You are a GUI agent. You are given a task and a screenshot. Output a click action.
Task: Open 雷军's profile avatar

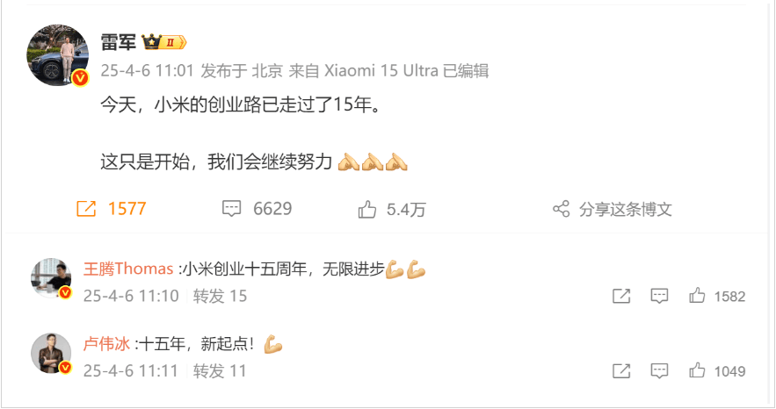pyautogui.click(x=57, y=54)
